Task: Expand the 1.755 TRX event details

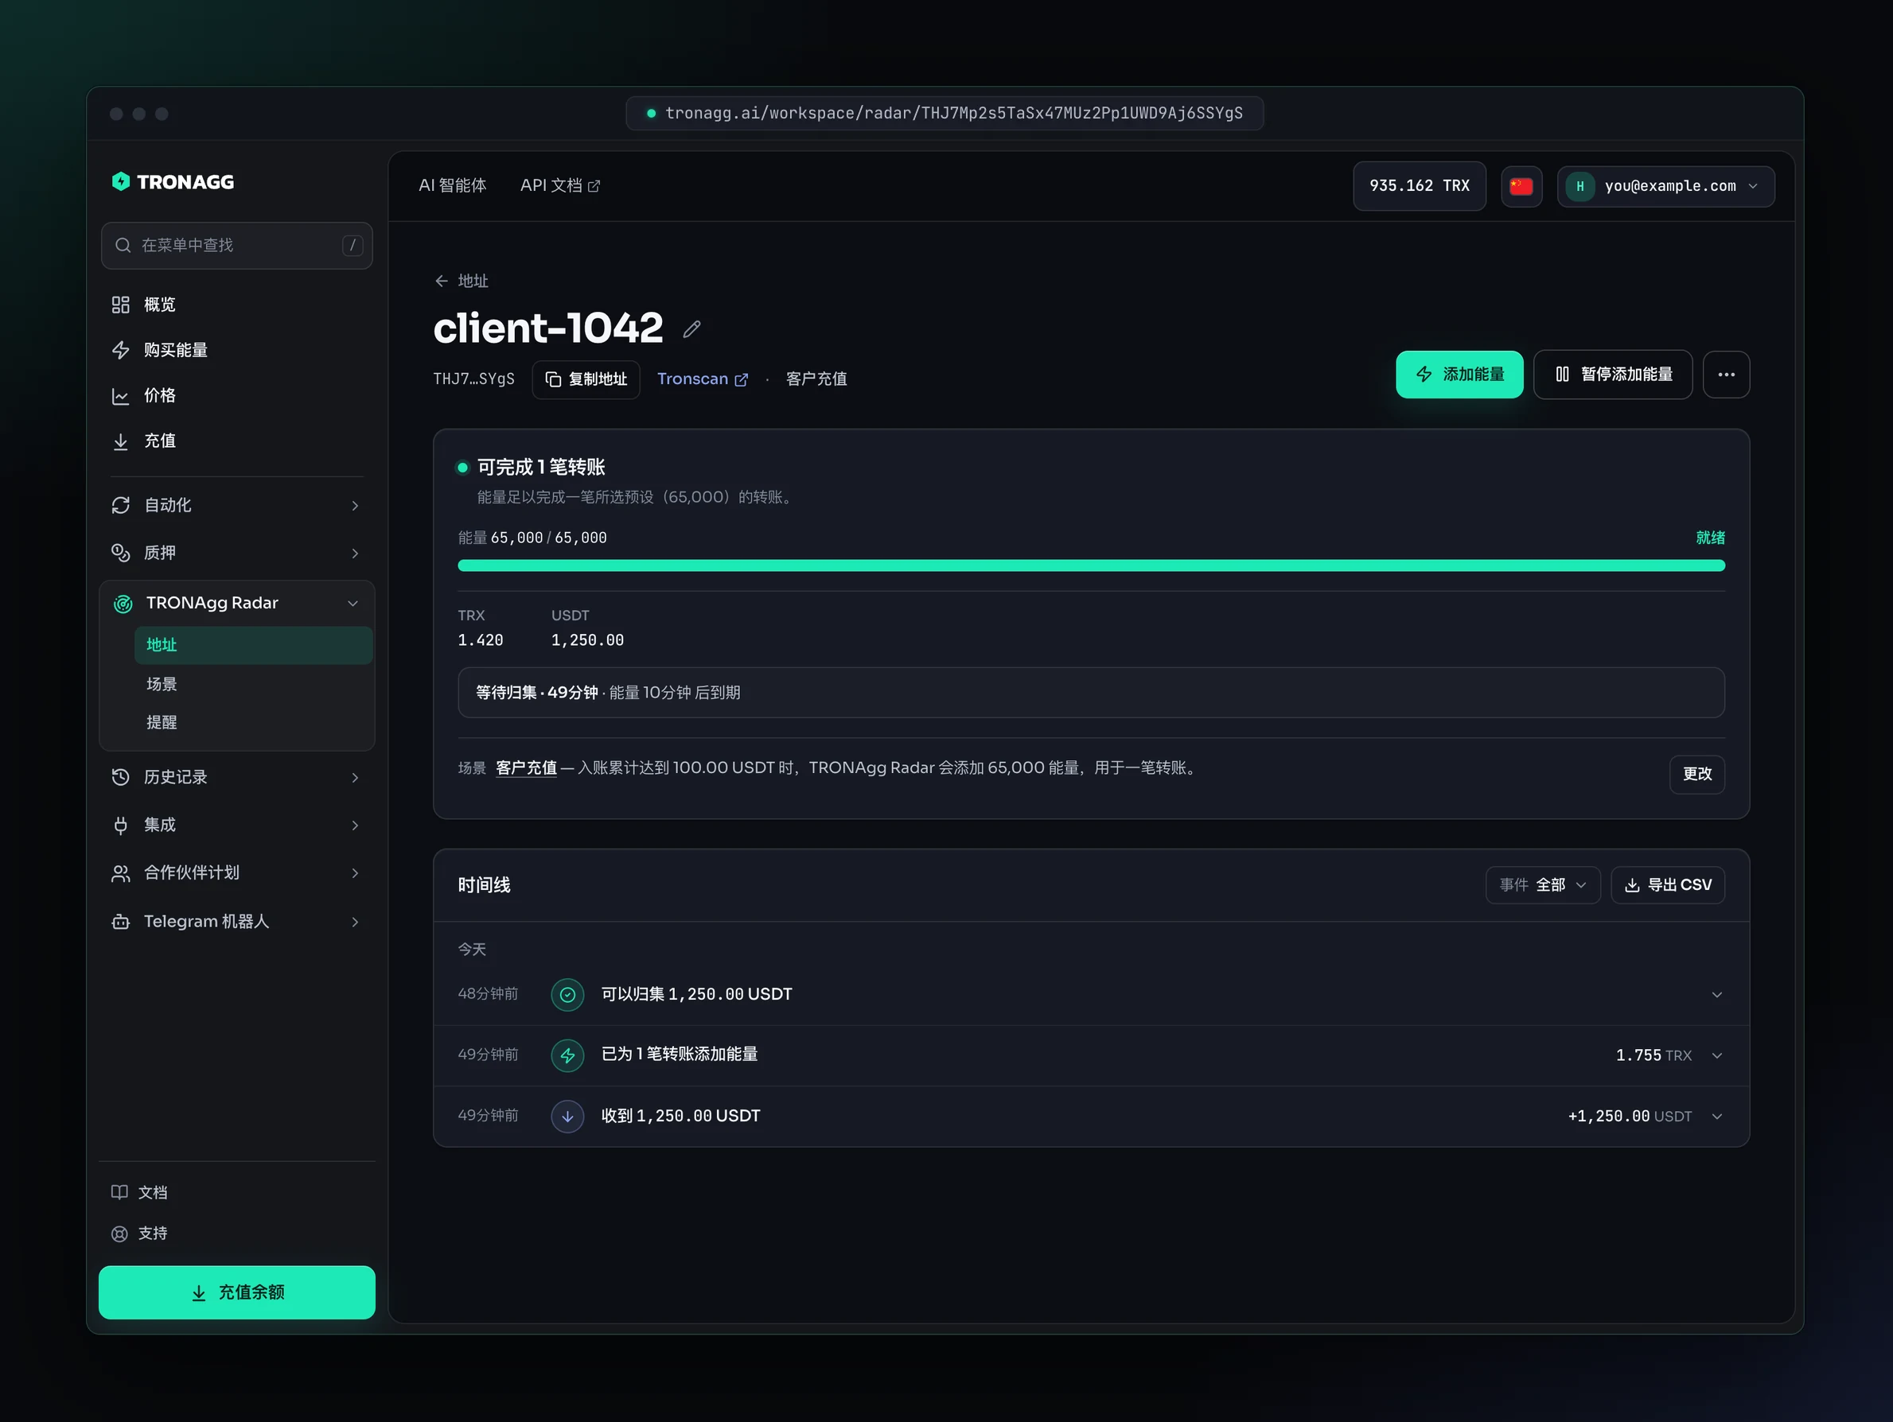Action: click(x=1716, y=1056)
